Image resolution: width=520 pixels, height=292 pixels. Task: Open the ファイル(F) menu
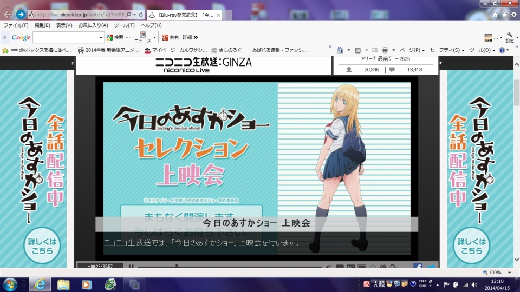[x=16, y=25]
